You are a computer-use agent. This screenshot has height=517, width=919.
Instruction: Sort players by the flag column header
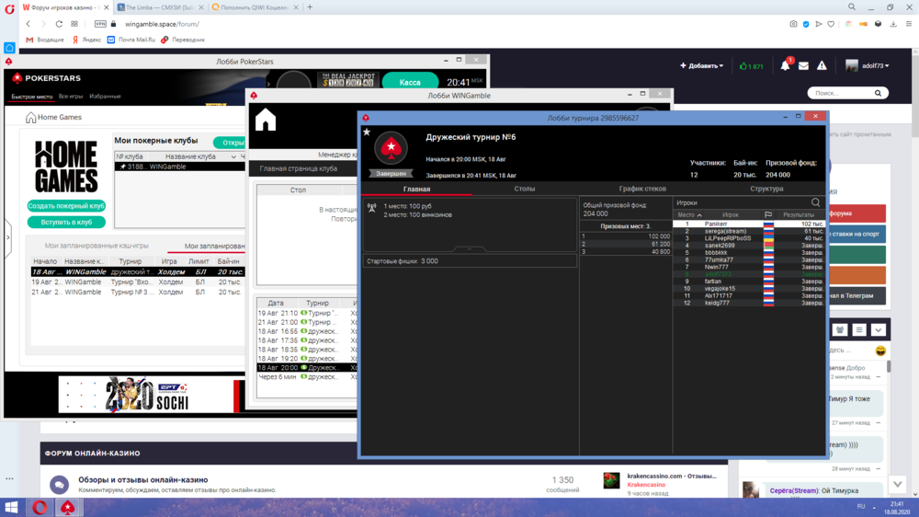(x=768, y=215)
